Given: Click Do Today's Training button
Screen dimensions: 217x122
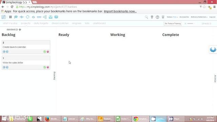Looking at the screenshot, I should pos(173,23).
